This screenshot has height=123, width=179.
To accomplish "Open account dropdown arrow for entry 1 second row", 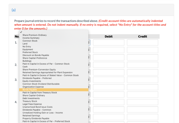I will (x=89, y=50).
